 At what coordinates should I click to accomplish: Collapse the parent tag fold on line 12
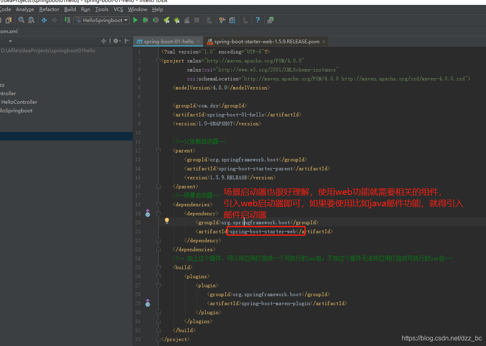click(x=158, y=150)
